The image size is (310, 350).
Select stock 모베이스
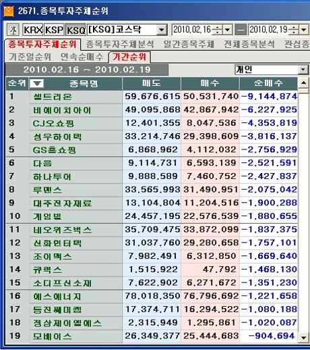tap(53, 336)
